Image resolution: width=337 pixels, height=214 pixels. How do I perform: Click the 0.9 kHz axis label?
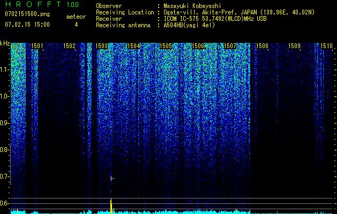click(4, 123)
